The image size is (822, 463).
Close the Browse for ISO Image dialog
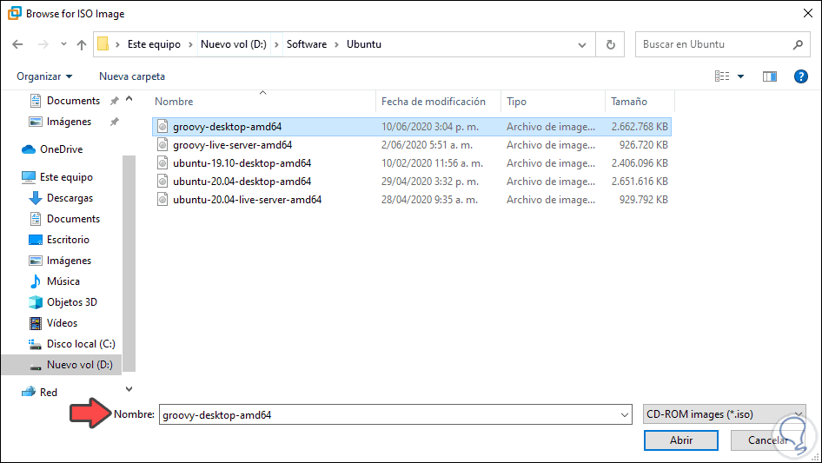[x=808, y=14]
